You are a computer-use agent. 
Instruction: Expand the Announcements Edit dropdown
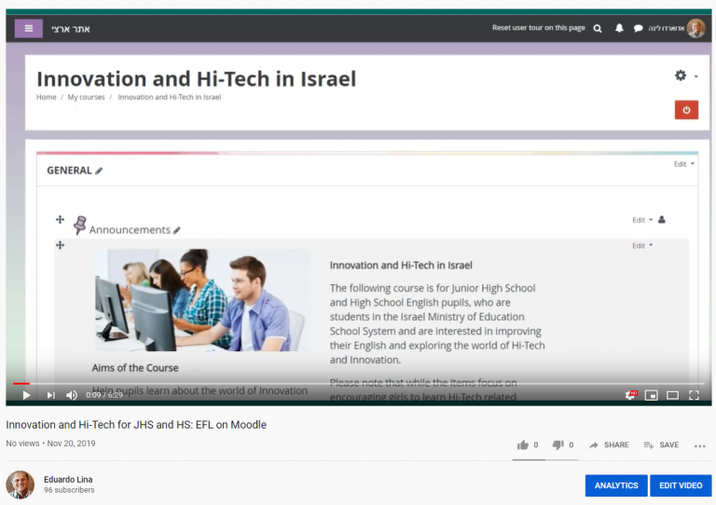(642, 220)
